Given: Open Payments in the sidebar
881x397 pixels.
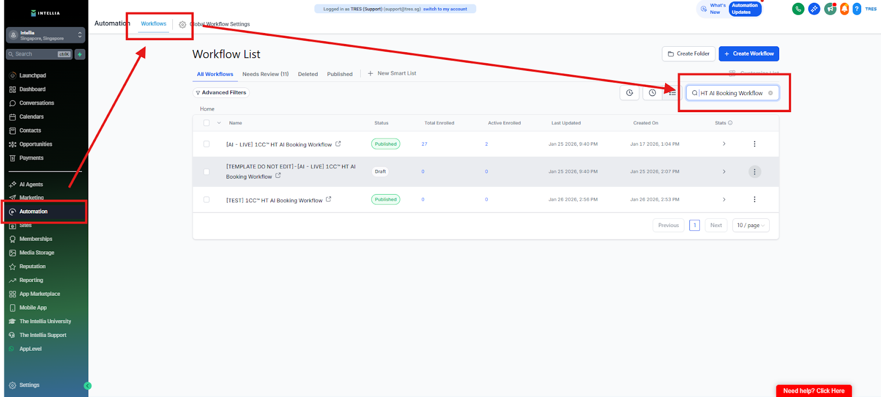Looking at the screenshot, I should pos(31,158).
